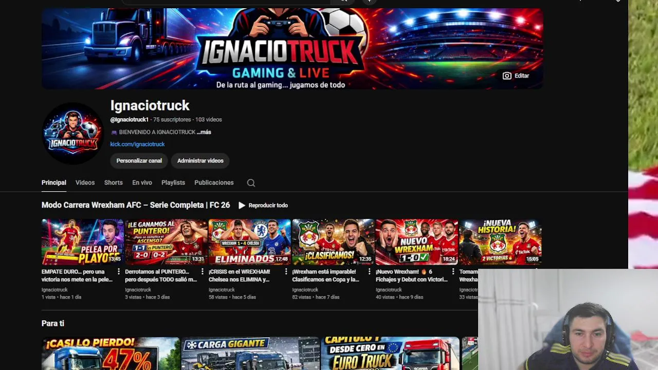Viewport: 658px width, 370px height.
Task: Click Ignaciotruck channel name under CRISIS video
Action: point(222,290)
